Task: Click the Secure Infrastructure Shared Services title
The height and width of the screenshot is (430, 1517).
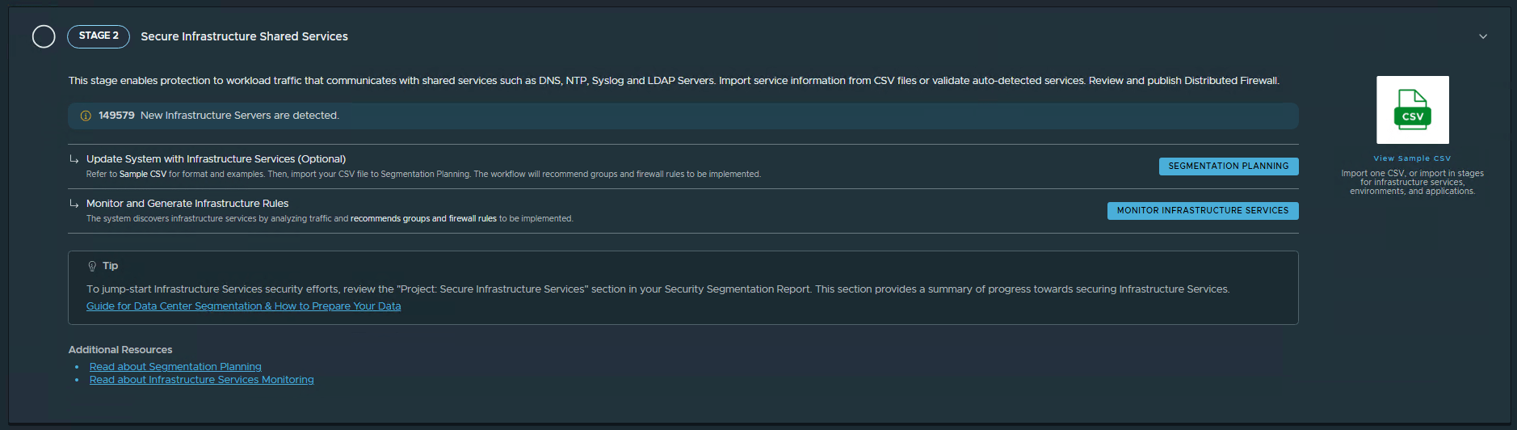Action: pyautogui.click(x=244, y=36)
